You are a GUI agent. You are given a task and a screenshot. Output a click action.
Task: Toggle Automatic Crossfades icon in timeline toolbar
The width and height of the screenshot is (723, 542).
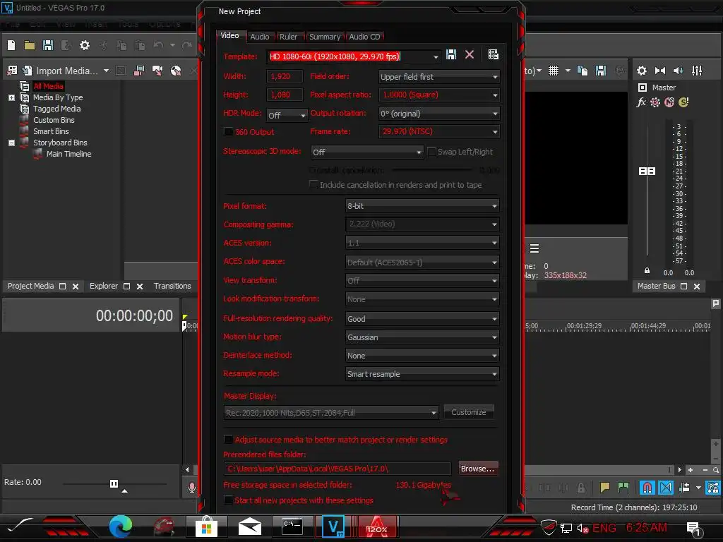coord(666,487)
